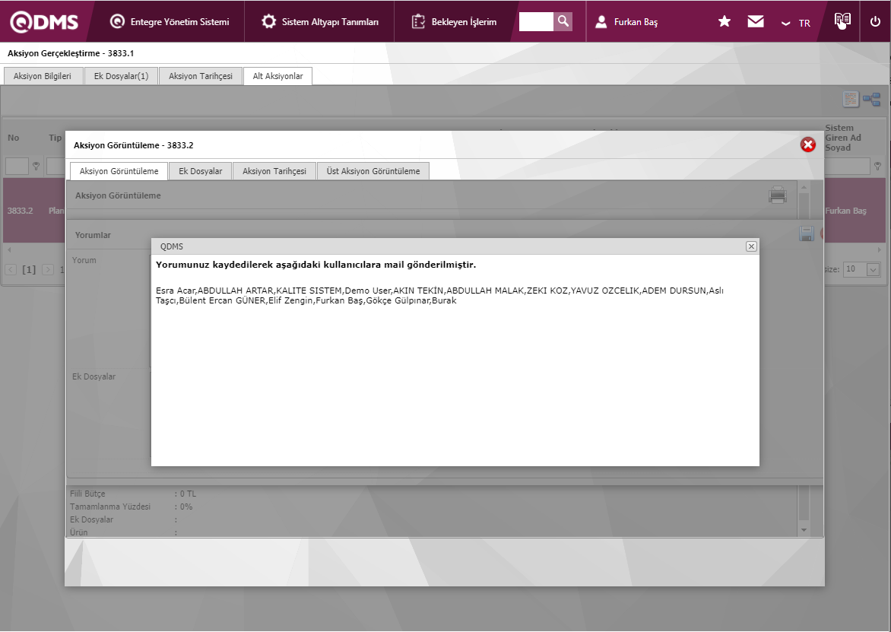This screenshot has width=891, height=632.
Task: Open the mail envelope icon
Action: tap(756, 22)
